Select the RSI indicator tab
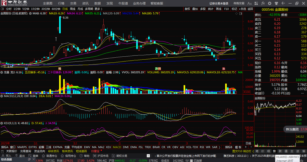The height and width of the screenshot is (162, 307). click(x=202, y=147)
